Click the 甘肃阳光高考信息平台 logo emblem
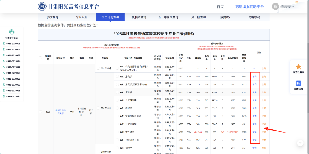Viewport: 309px width, 154px height. [x=42, y=6]
